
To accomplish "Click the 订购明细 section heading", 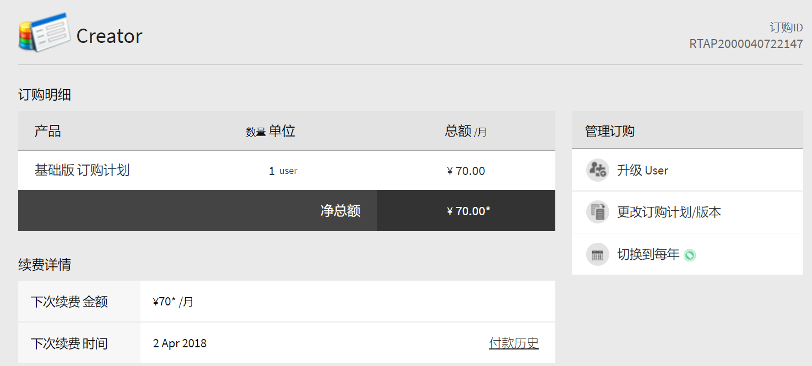I will (x=45, y=95).
